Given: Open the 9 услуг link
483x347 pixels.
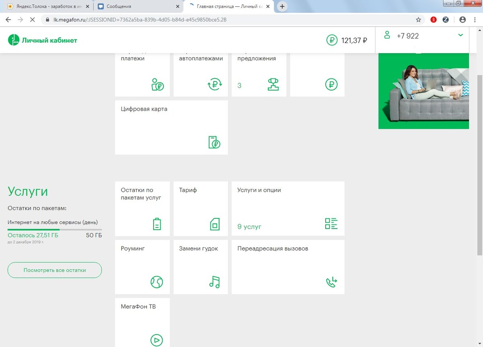Looking at the screenshot, I should (249, 227).
